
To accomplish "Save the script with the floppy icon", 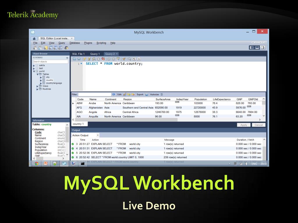I will click(79, 59).
